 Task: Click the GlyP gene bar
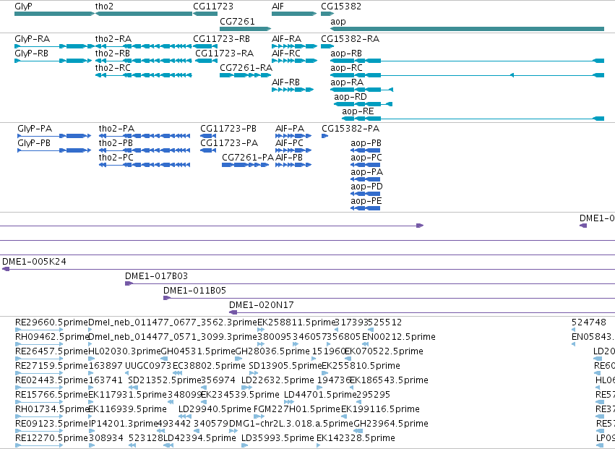(54, 14)
